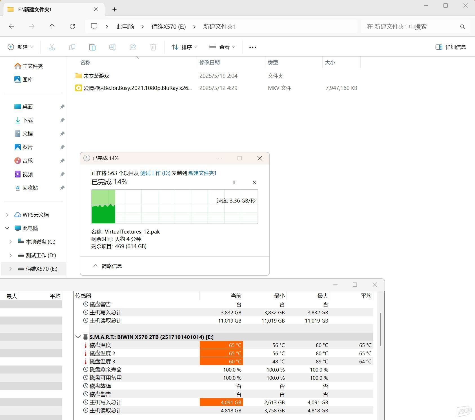Open 下载 in the sidebar

click(x=23, y=120)
